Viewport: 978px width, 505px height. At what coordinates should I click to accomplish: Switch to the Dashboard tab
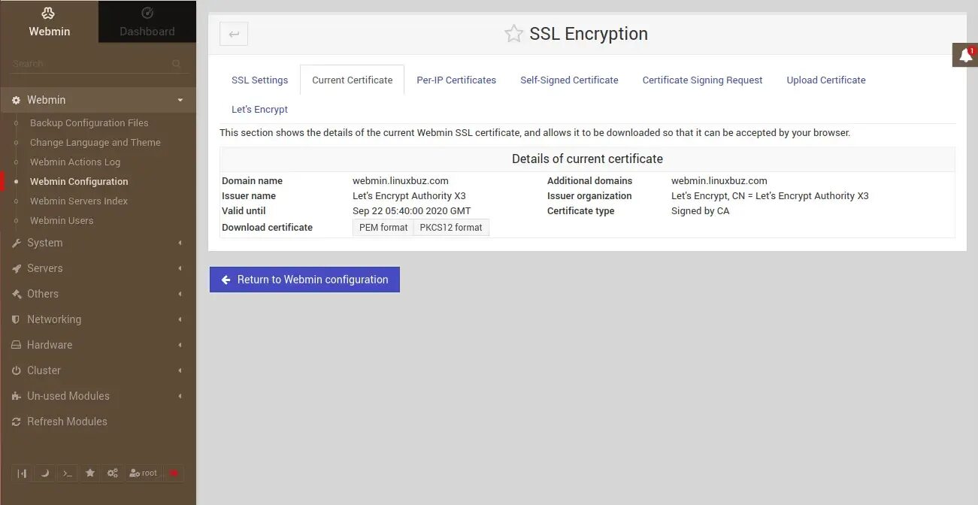click(147, 21)
